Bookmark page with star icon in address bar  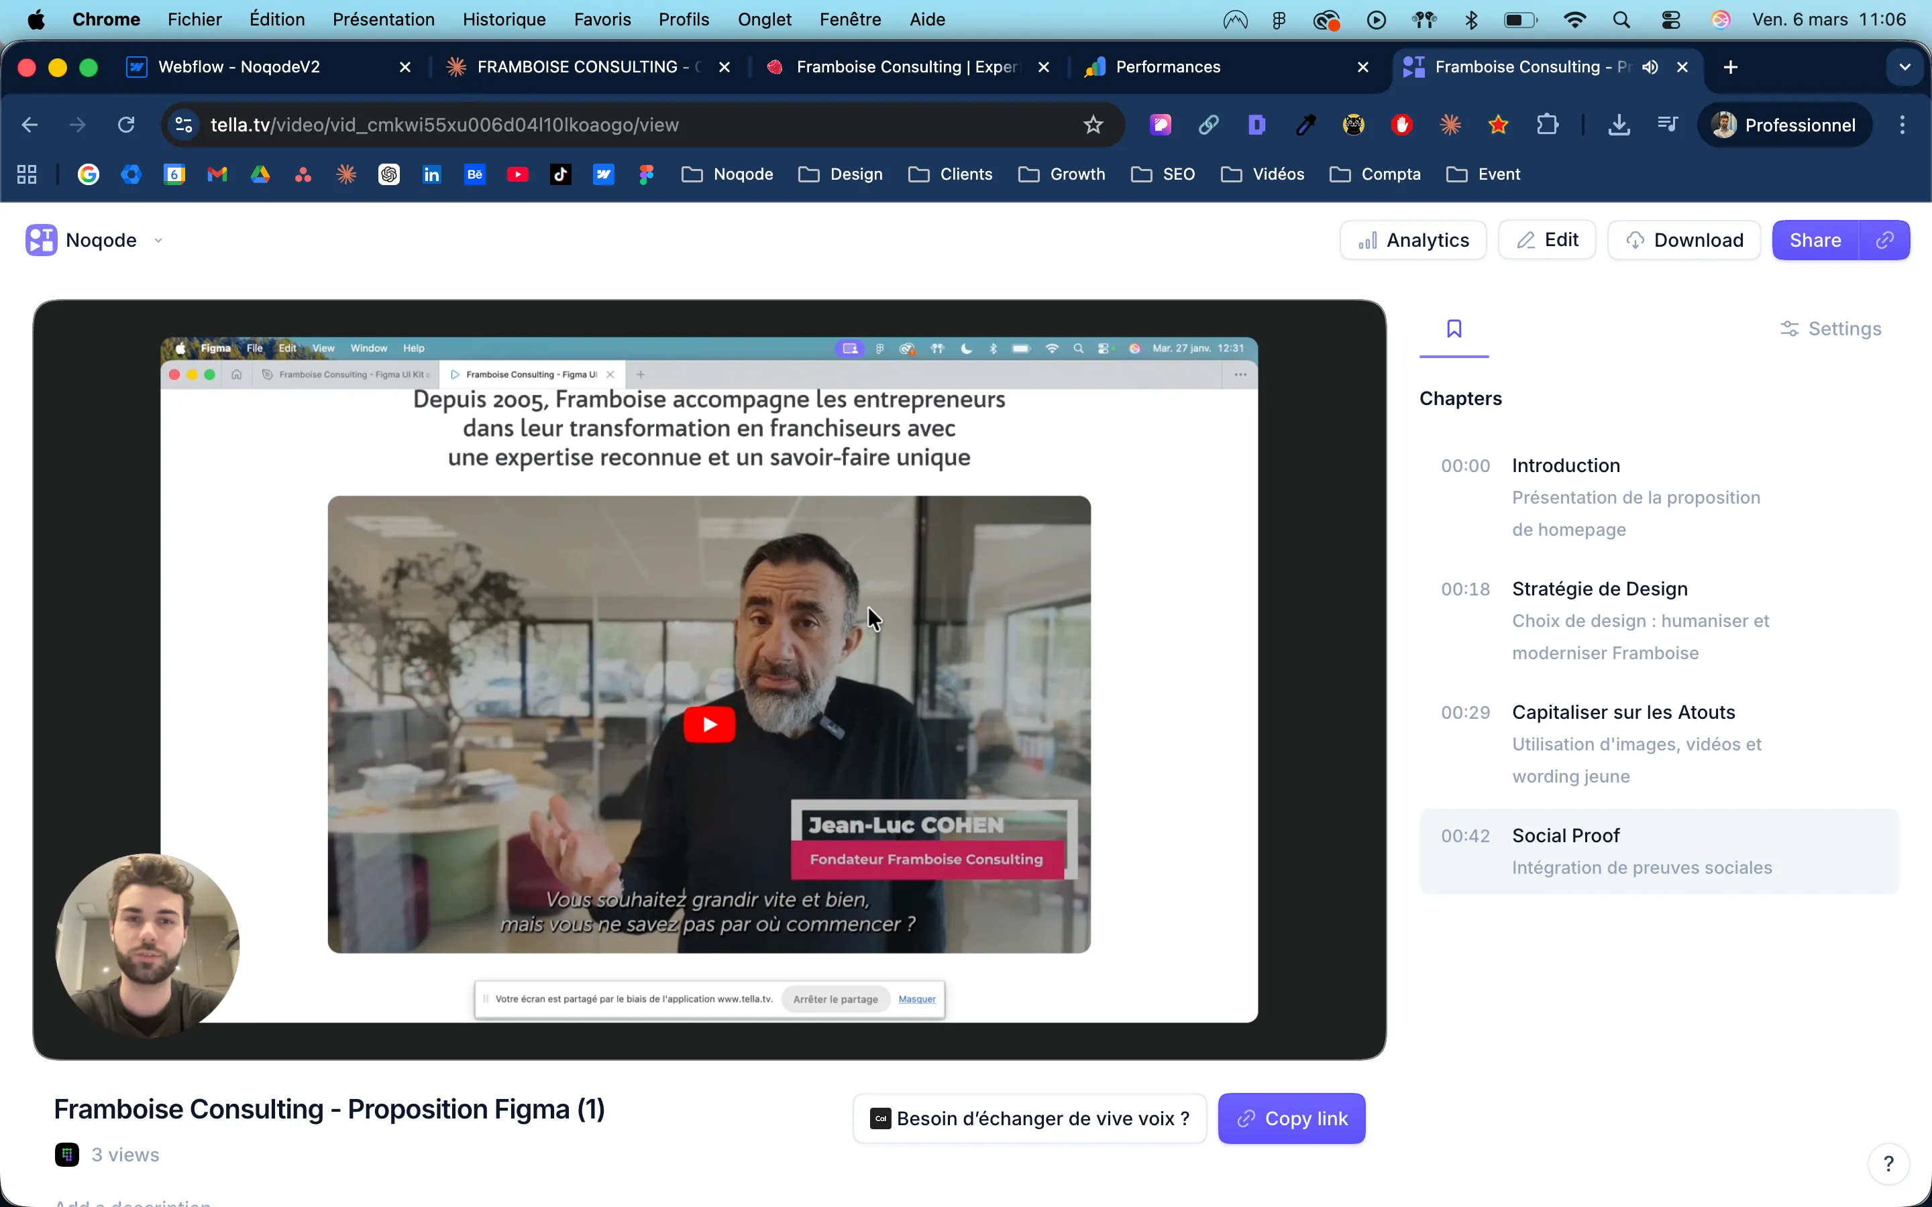1093,125
